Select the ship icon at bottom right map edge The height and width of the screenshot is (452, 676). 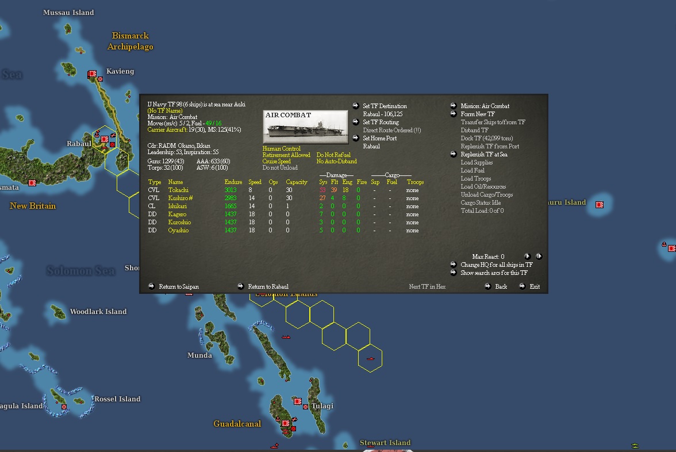pos(635,446)
